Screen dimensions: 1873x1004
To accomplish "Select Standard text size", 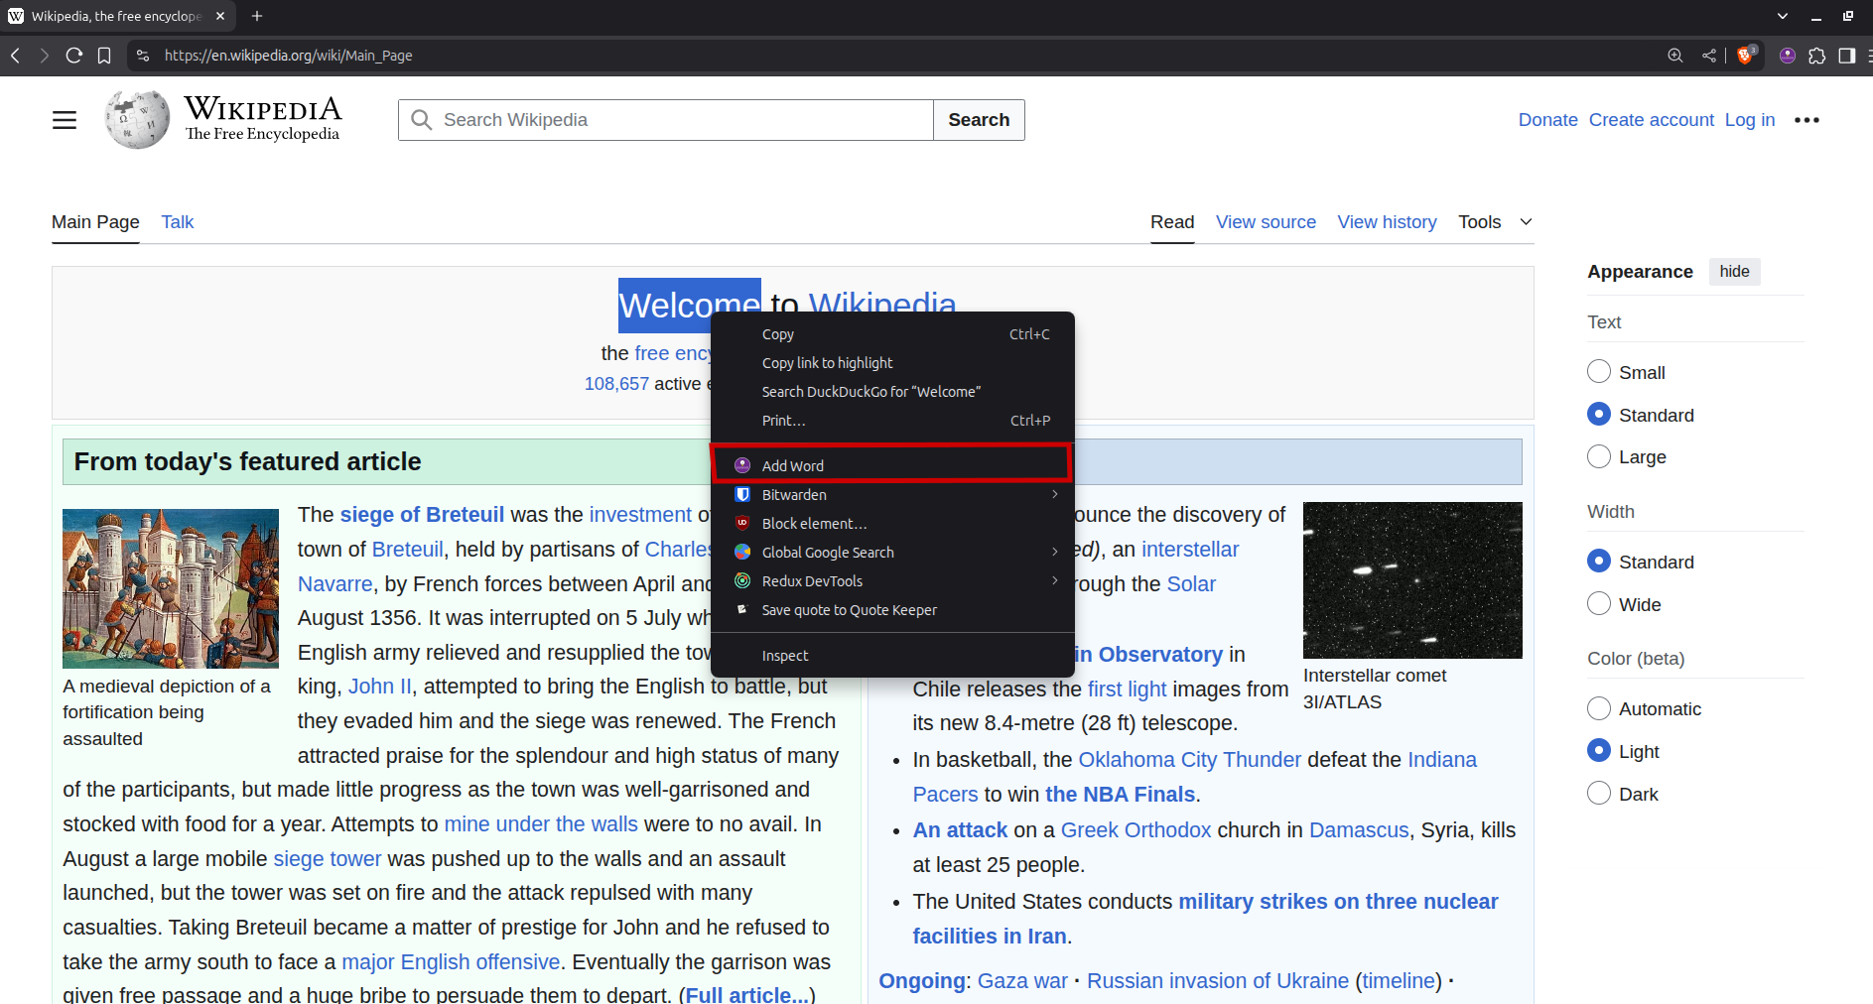I will pyautogui.click(x=1599, y=415).
